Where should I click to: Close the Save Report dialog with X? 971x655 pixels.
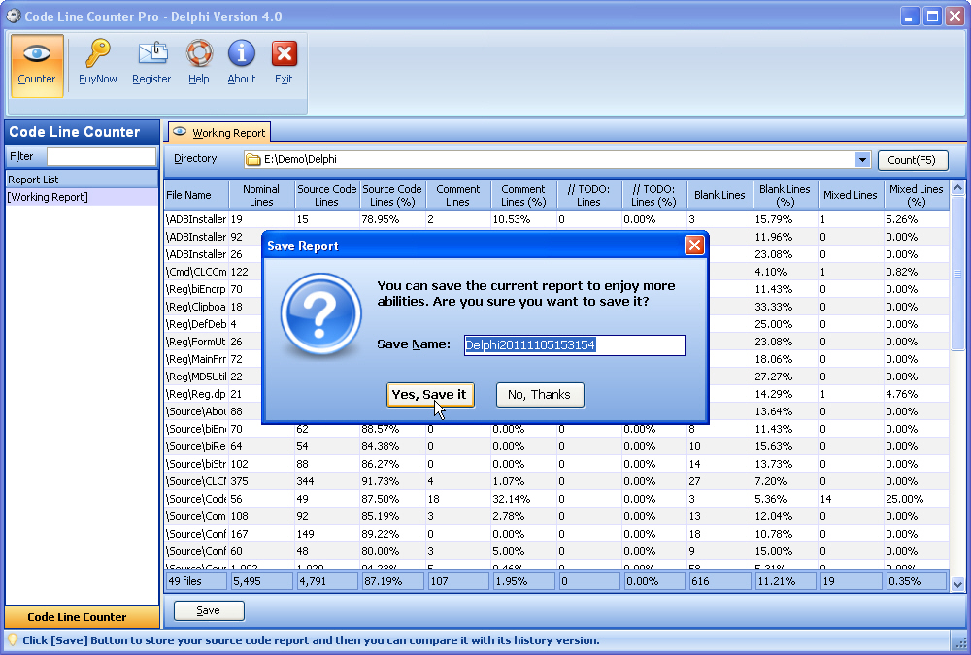point(694,246)
